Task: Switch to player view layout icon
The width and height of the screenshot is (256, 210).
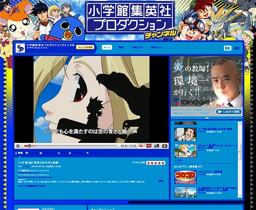Action: coord(228,48)
